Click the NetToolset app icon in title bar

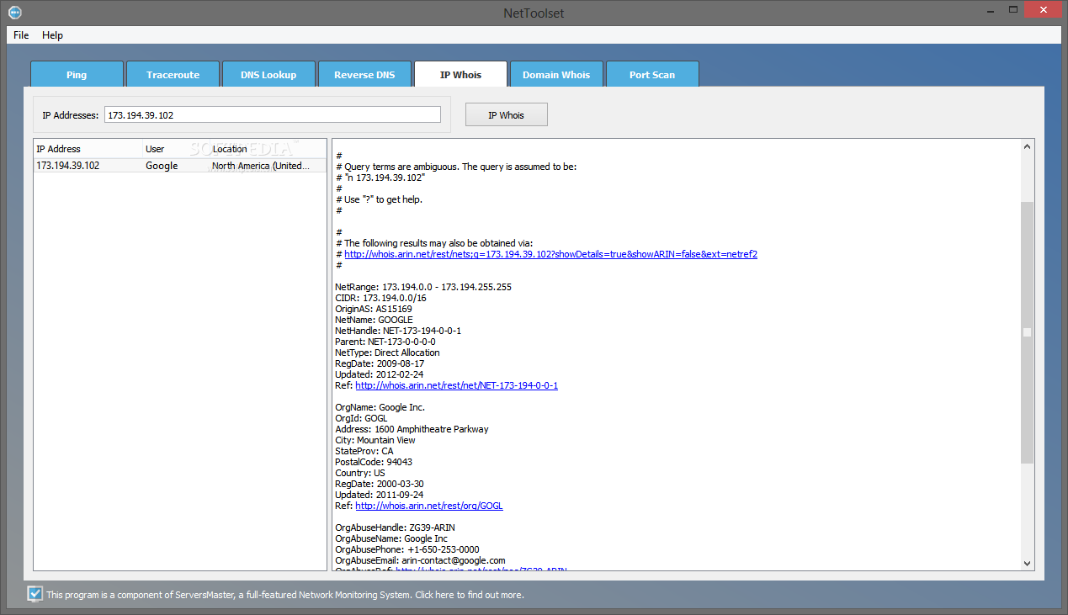tap(14, 12)
